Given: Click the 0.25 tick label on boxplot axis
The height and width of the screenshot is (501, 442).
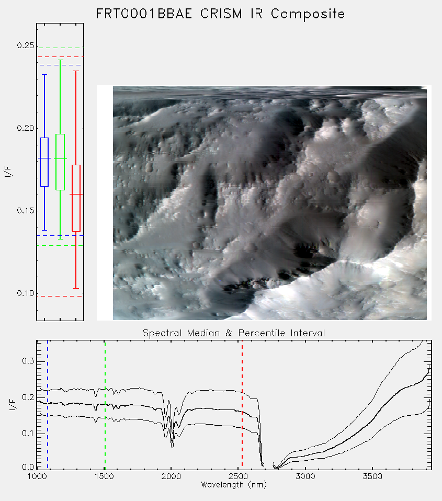Looking at the screenshot, I should point(26,45).
